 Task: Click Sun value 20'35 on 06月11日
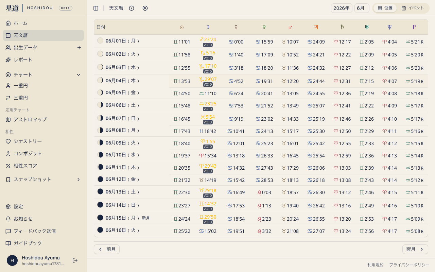point(182,168)
